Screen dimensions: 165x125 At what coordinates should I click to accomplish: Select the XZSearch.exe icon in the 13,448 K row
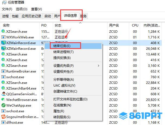[x=3, y=54]
